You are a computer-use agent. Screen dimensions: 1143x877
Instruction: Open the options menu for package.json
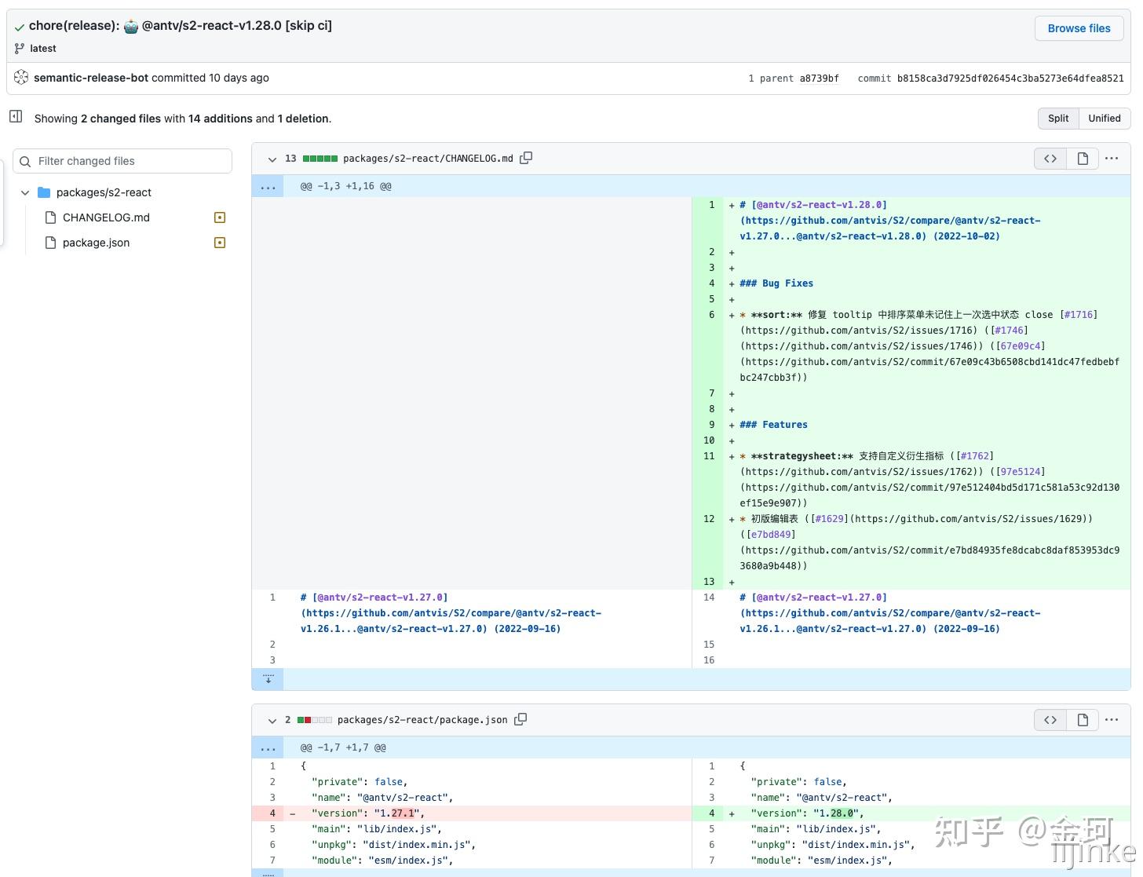pyautogui.click(x=1112, y=719)
